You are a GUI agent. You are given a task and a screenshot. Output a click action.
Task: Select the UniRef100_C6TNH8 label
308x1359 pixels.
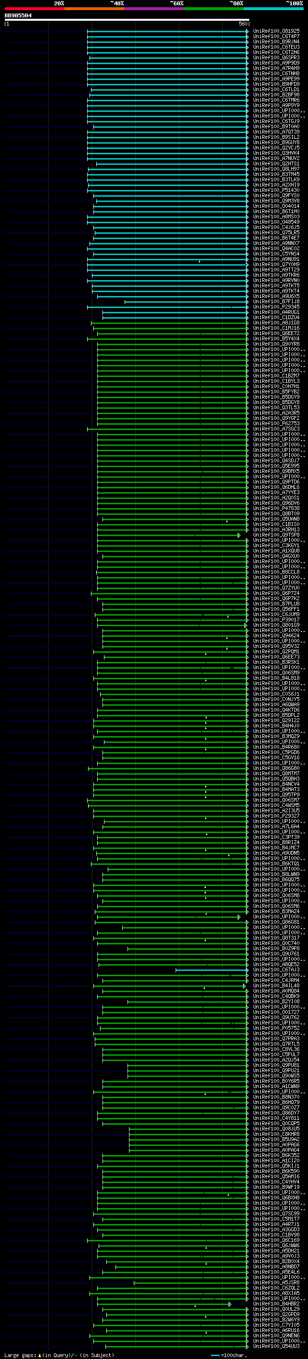(x=276, y=73)
